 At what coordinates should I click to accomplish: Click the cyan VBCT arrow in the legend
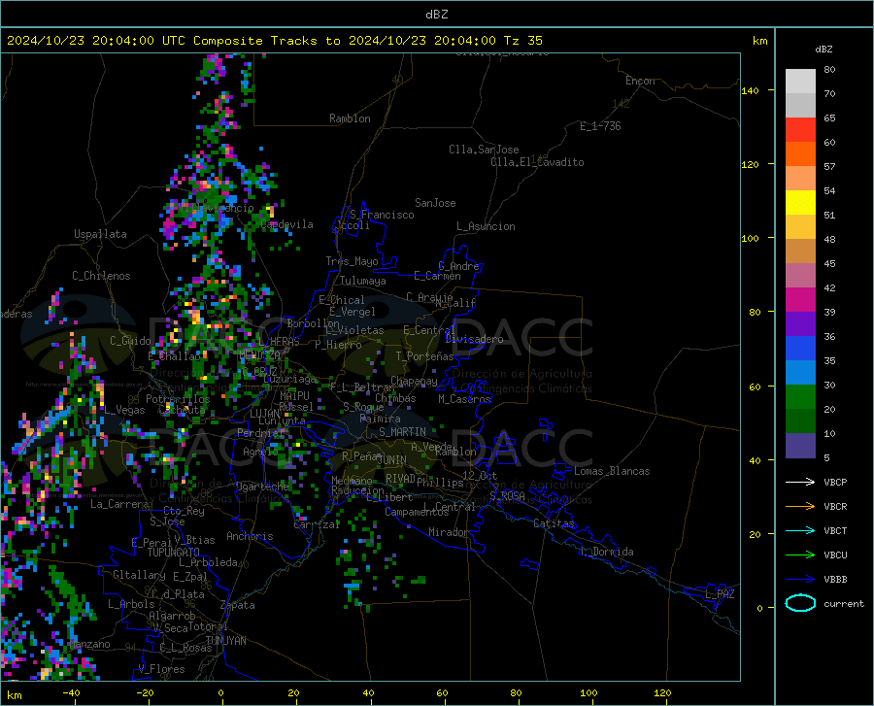coord(800,530)
